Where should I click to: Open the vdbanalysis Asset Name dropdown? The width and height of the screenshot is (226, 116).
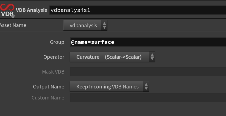[85, 25]
